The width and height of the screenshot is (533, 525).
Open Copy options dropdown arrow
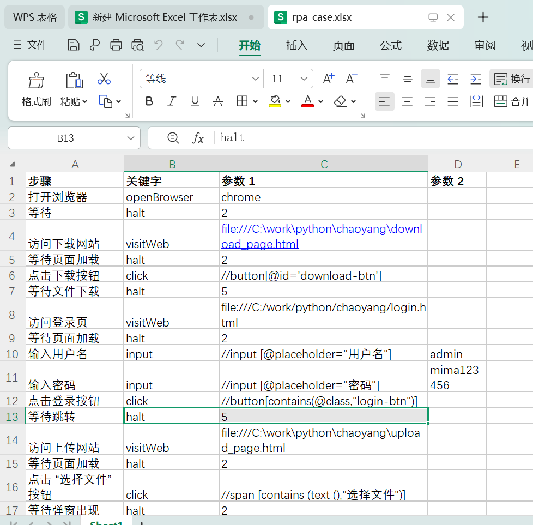[x=119, y=101]
